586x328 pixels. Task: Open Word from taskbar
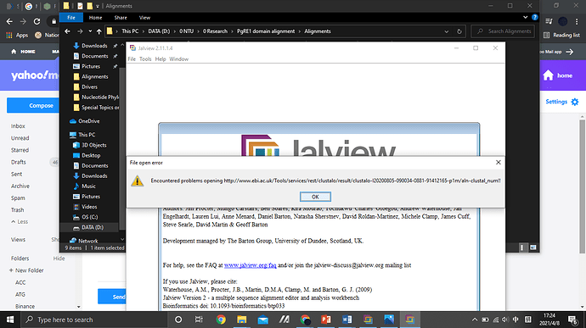347,320
